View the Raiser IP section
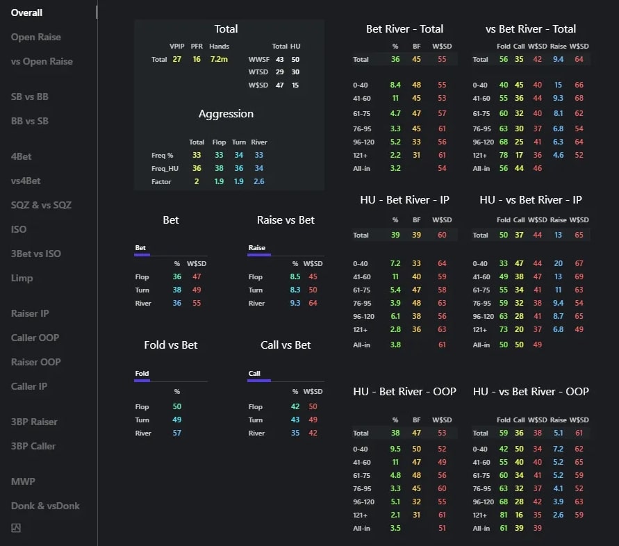 [30, 313]
